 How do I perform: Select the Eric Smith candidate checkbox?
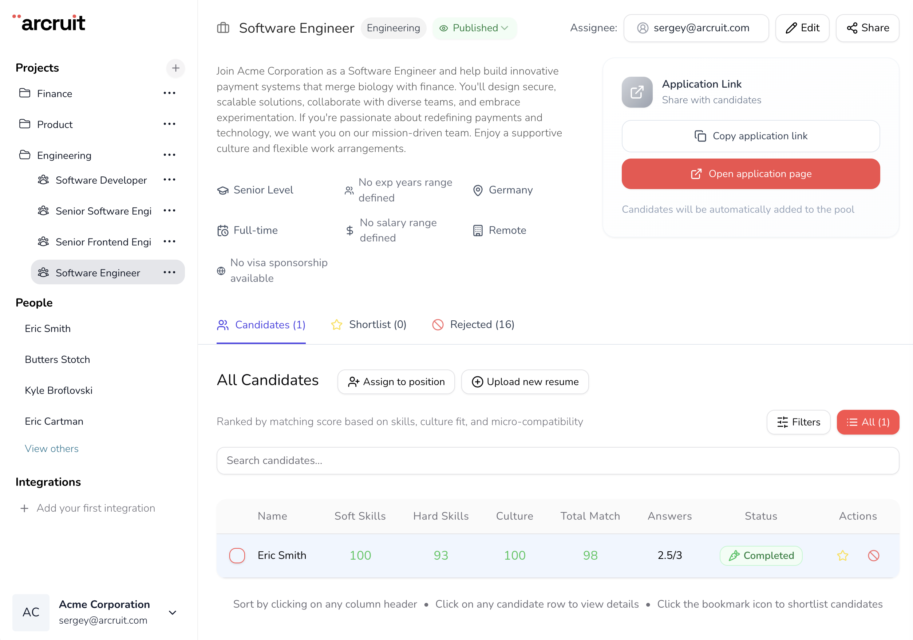pos(237,555)
